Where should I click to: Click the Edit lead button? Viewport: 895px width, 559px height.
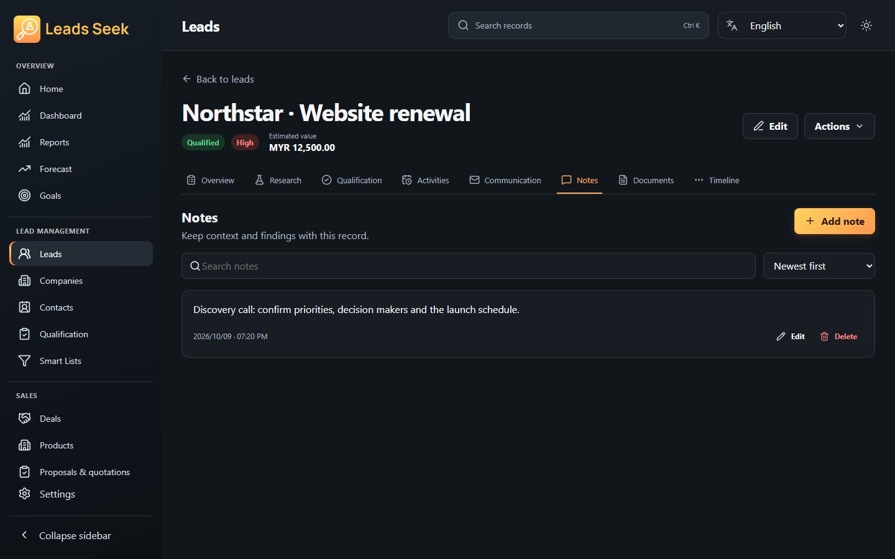click(x=770, y=126)
